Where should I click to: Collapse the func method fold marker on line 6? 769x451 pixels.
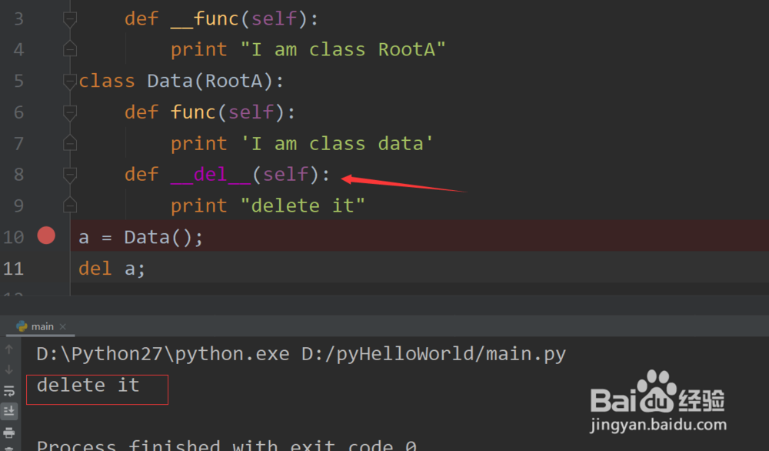(x=69, y=111)
